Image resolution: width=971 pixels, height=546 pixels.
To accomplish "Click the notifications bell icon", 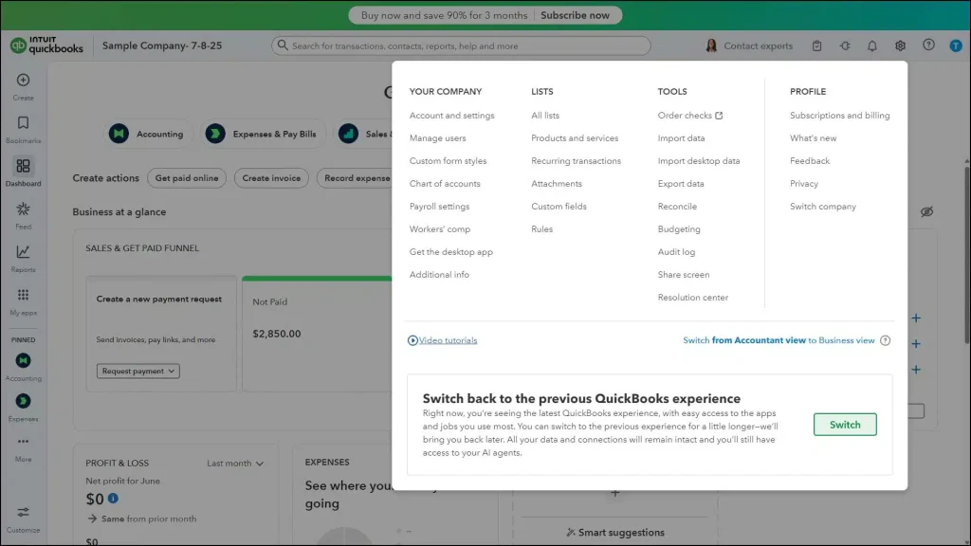I will click(872, 45).
